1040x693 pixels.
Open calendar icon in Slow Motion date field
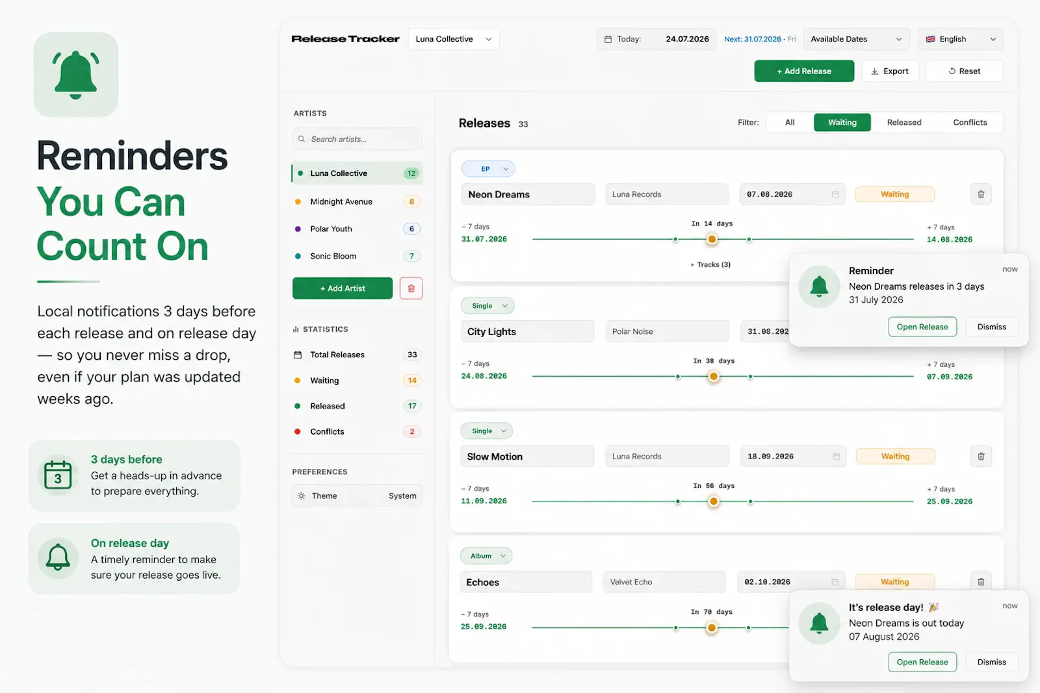point(837,457)
